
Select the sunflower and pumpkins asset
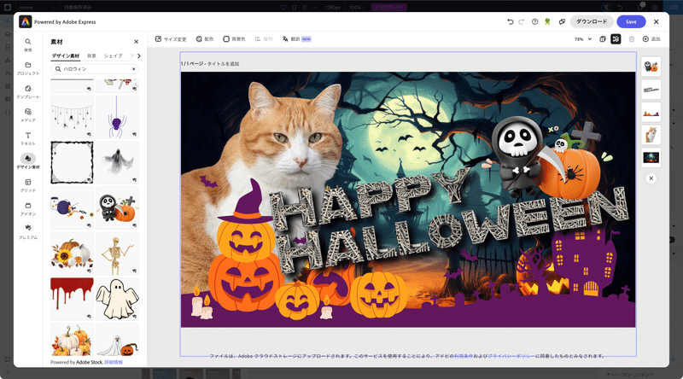72,254
